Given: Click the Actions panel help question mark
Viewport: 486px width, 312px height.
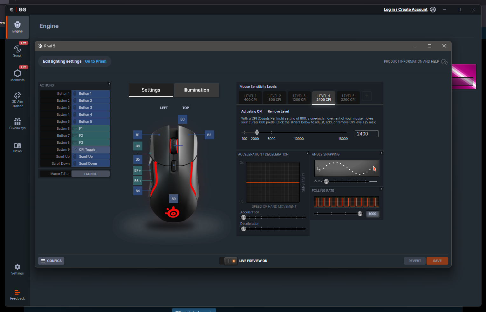Looking at the screenshot, I should coord(109,84).
